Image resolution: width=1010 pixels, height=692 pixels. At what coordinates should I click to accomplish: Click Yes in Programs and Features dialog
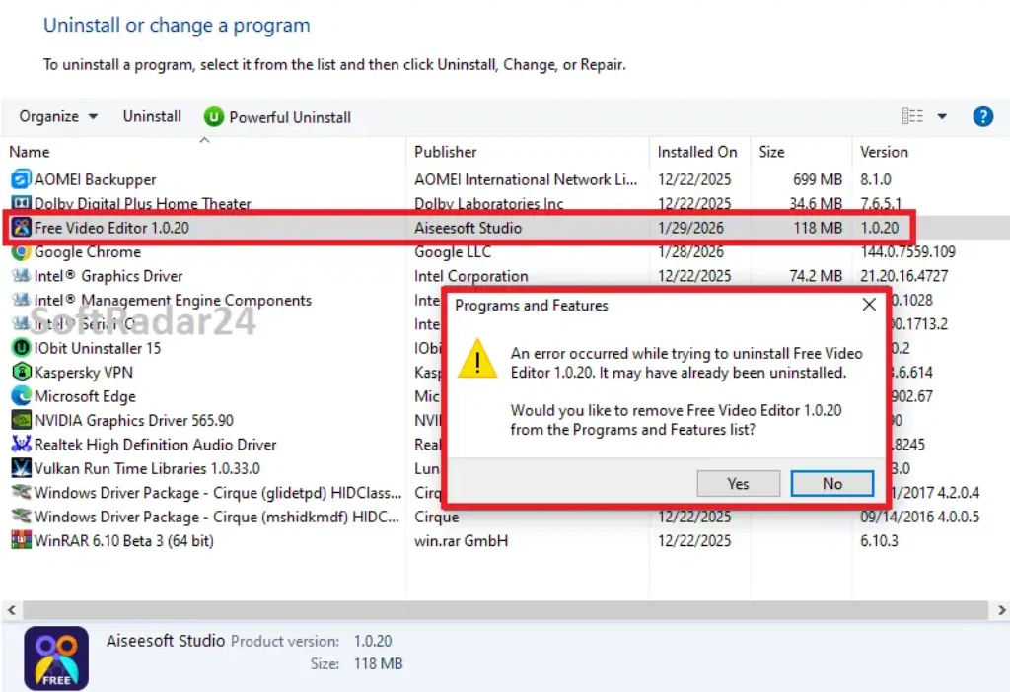[738, 483]
